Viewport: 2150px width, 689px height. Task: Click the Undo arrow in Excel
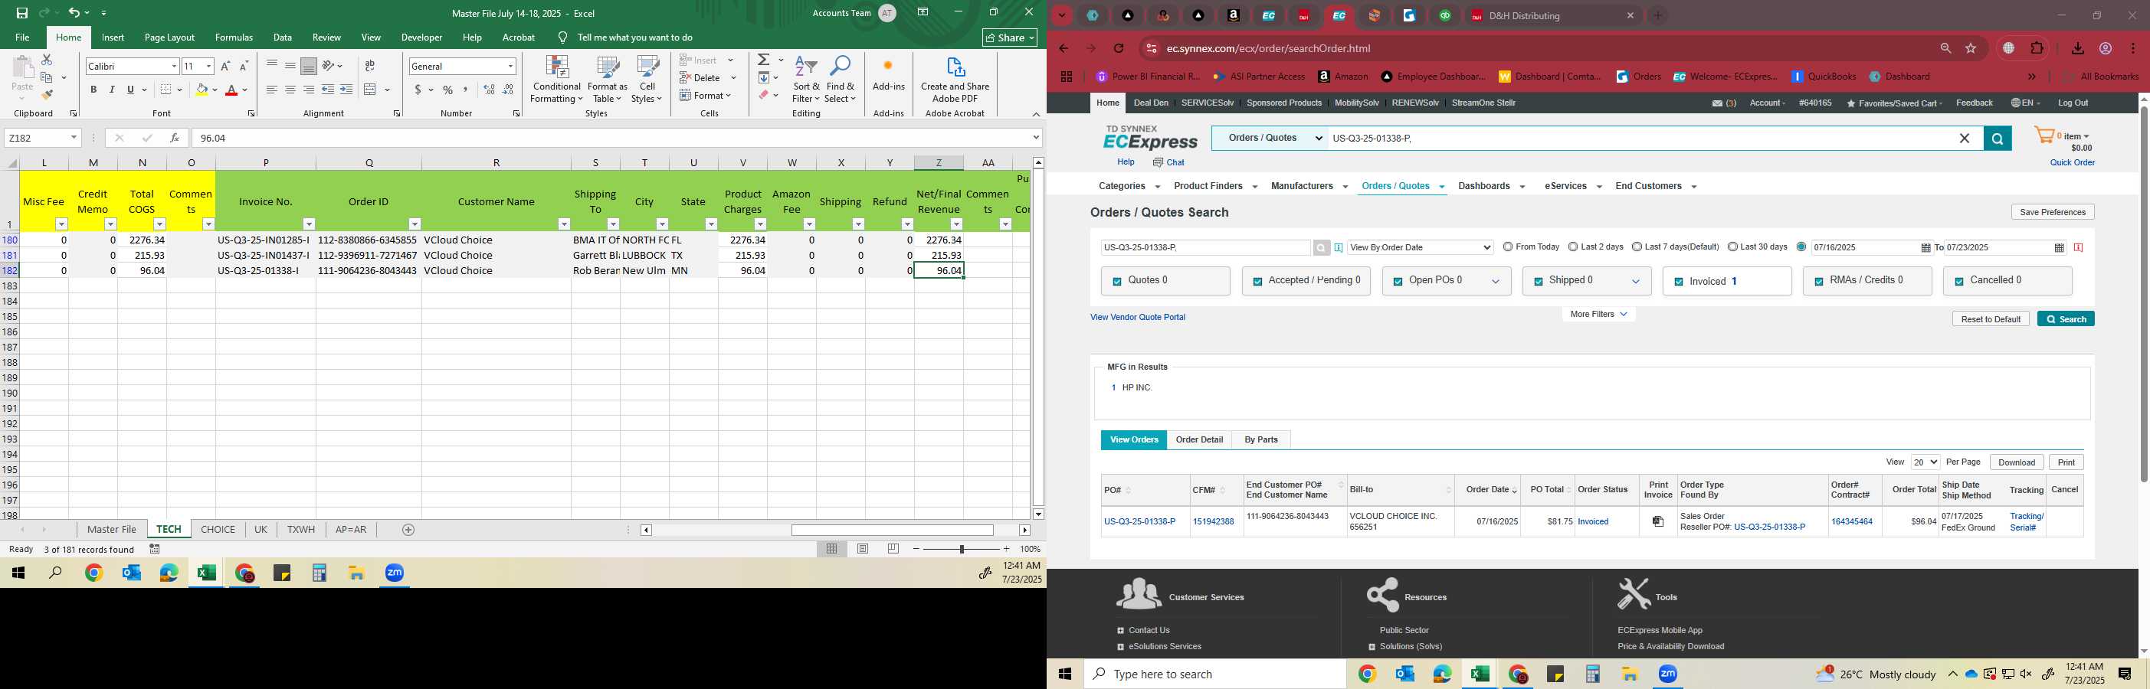coord(74,12)
